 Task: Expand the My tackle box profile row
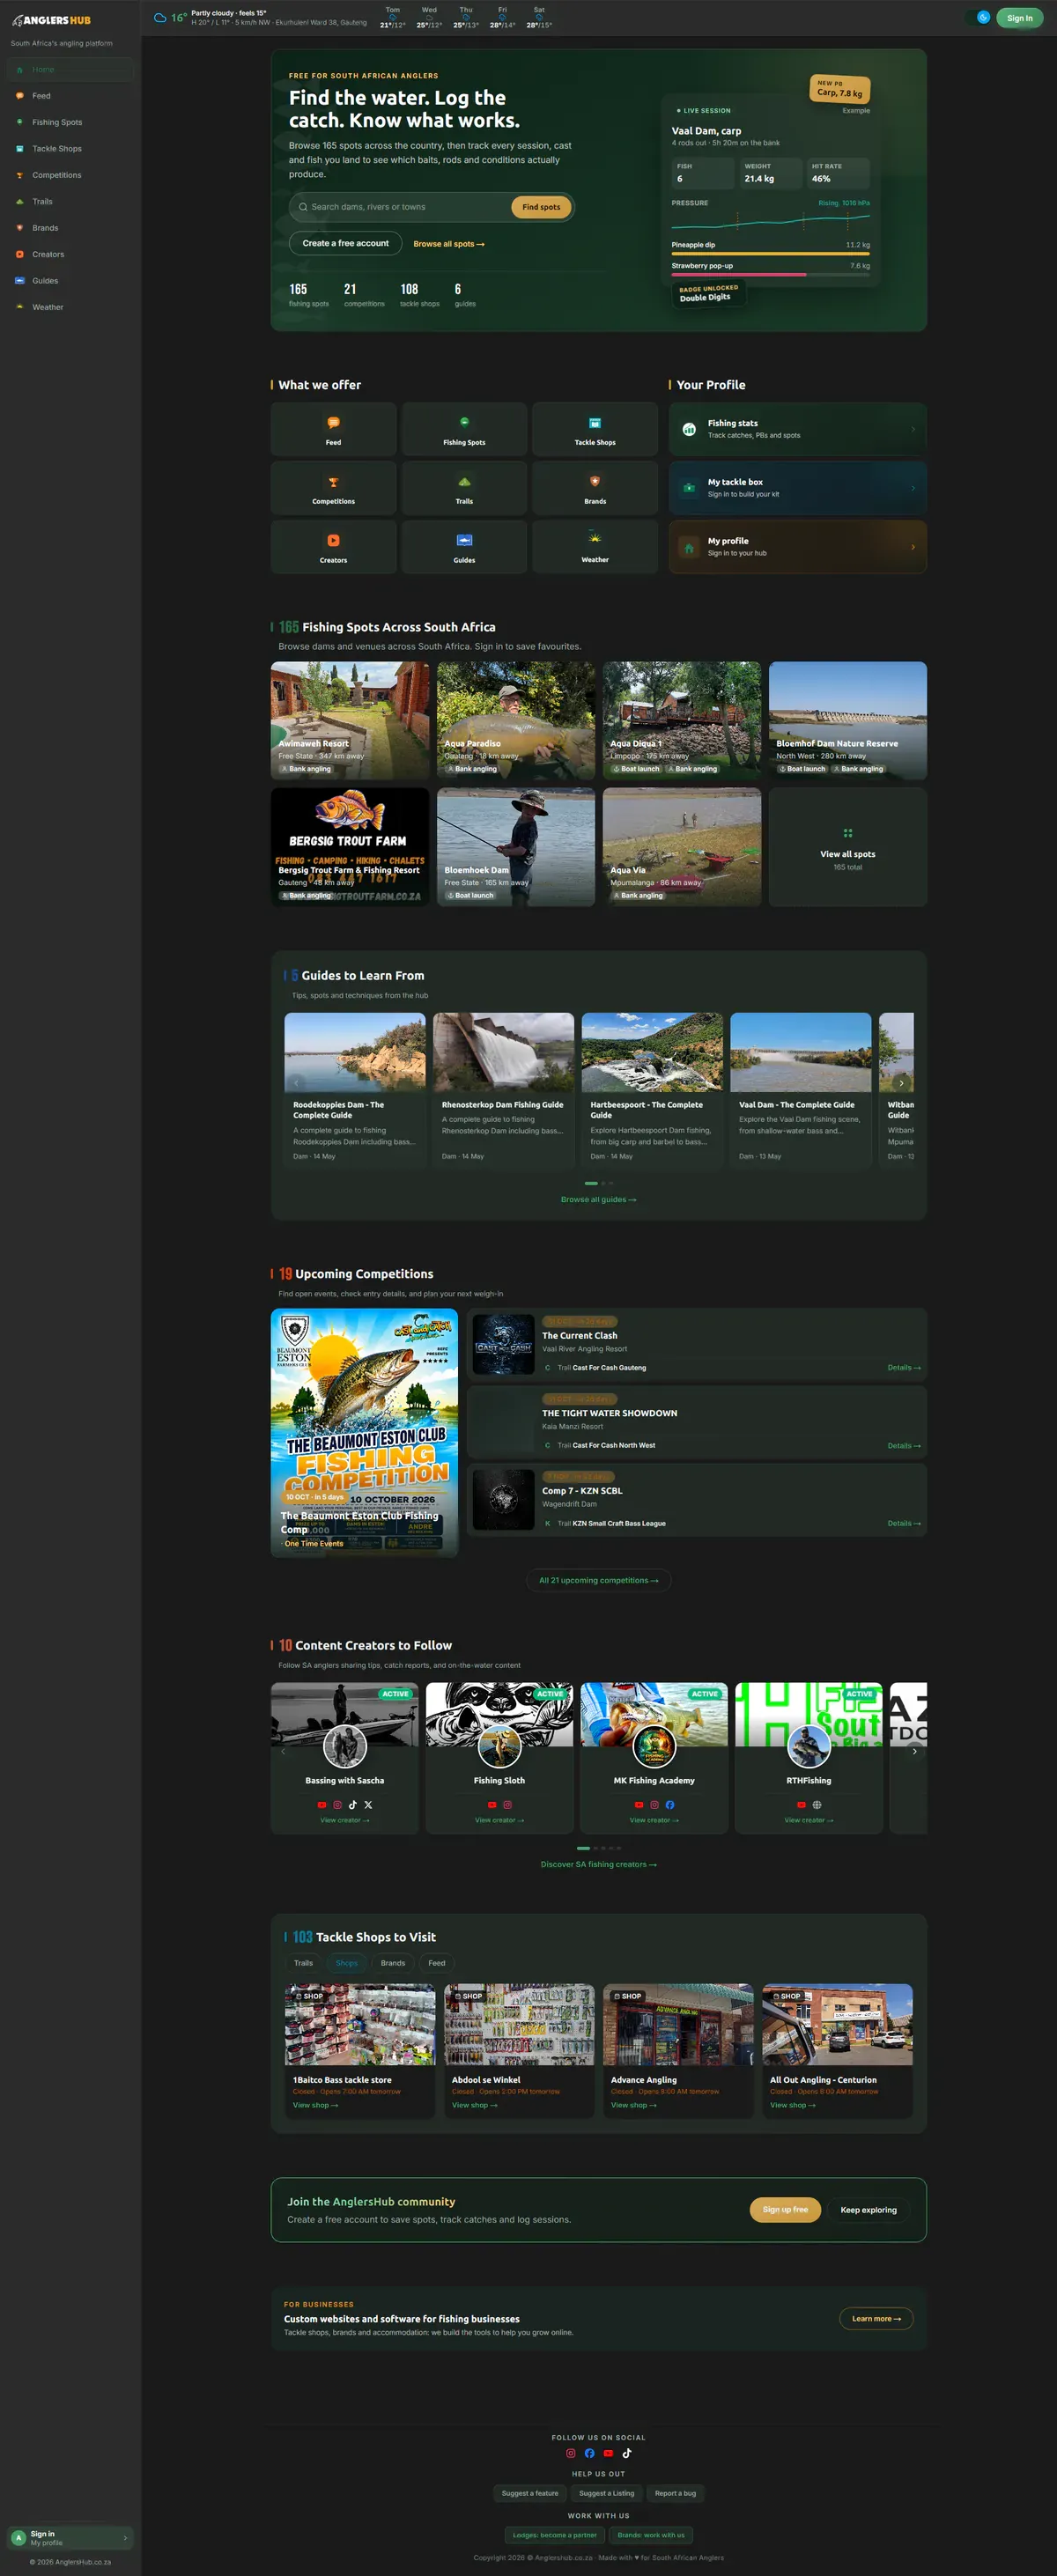(797, 488)
